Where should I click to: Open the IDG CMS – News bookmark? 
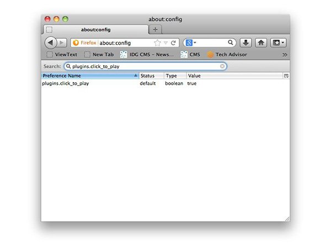(x=147, y=55)
